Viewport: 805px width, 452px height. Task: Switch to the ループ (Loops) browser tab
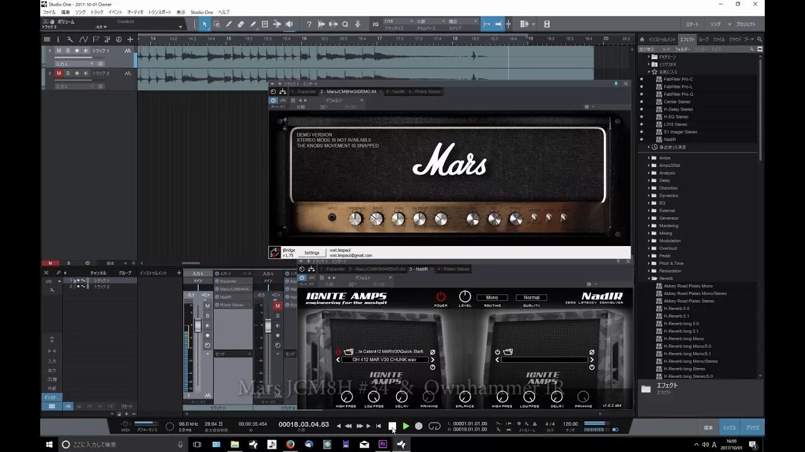(704, 40)
